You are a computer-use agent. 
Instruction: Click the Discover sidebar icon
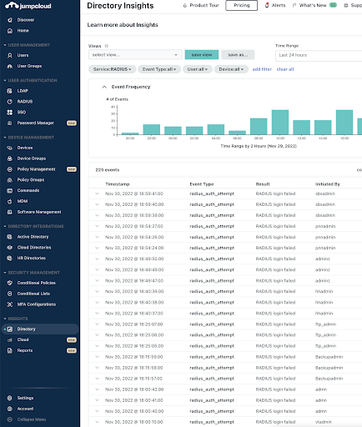tap(10, 20)
